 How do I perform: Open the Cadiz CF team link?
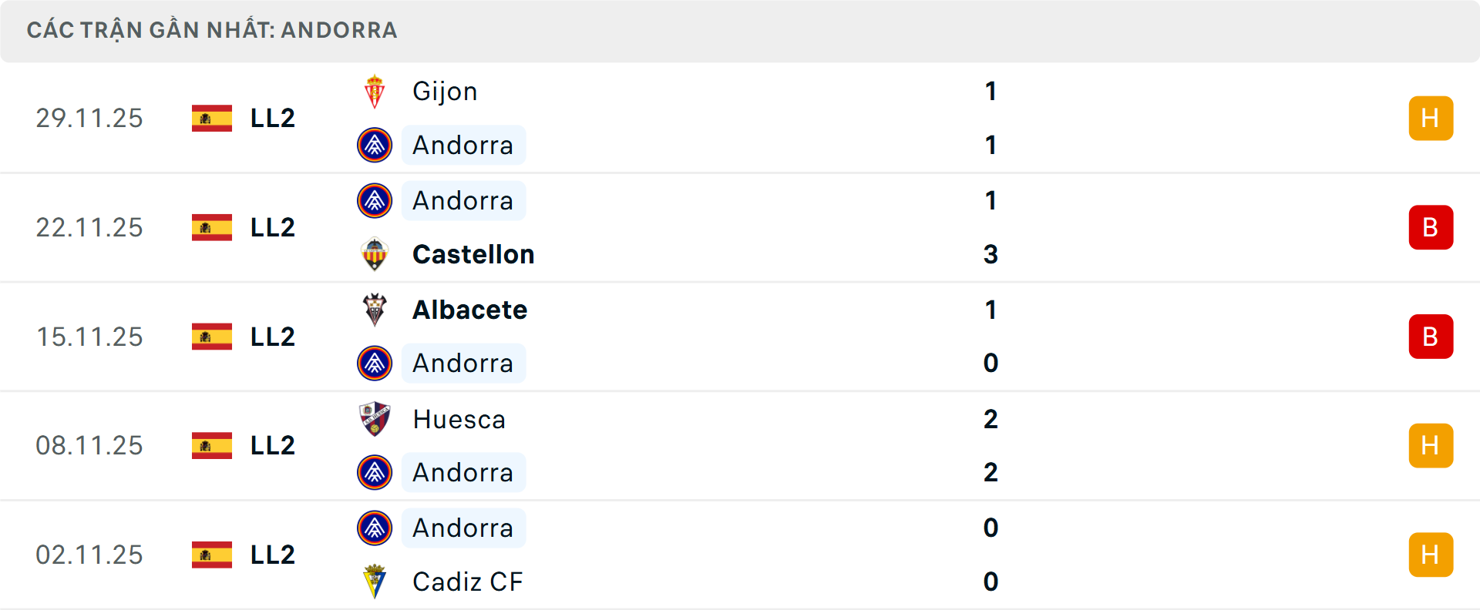coord(467,582)
